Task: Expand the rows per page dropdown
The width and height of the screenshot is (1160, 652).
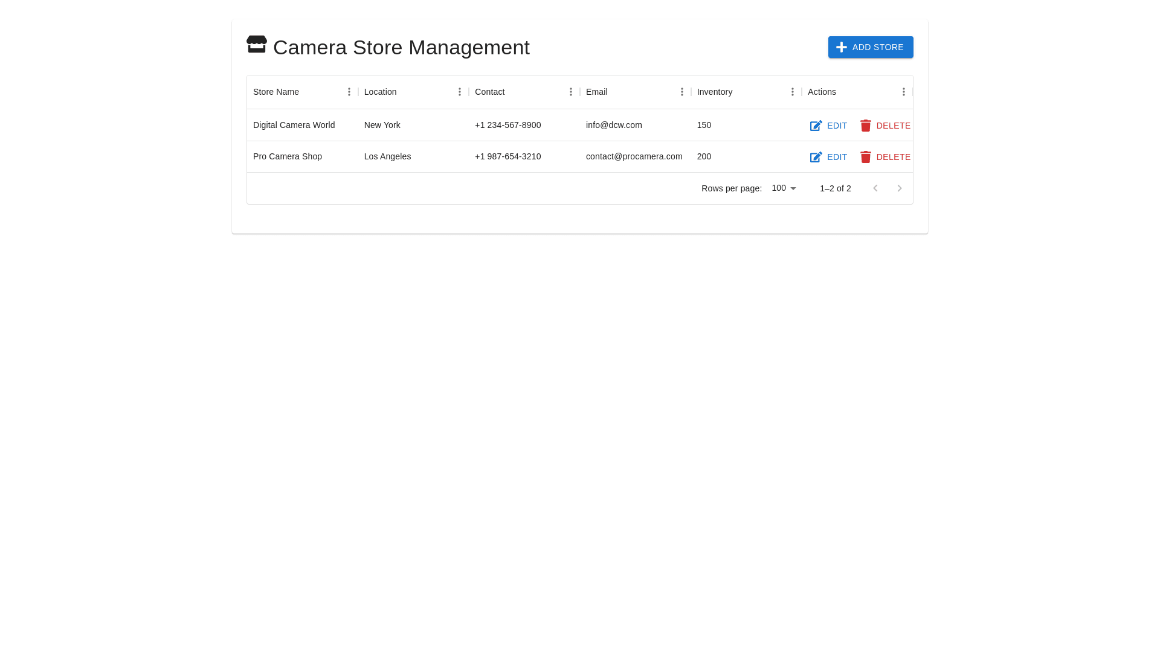Action: pos(784,188)
